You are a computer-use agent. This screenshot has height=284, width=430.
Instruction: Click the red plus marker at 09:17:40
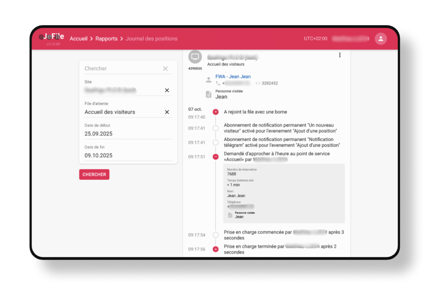(x=215, y=112)
